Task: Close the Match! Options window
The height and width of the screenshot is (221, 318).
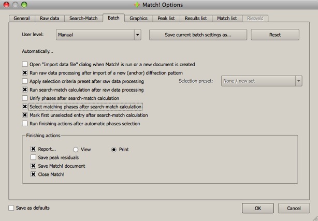Action: pyautogui.click(x=7, y=5)
